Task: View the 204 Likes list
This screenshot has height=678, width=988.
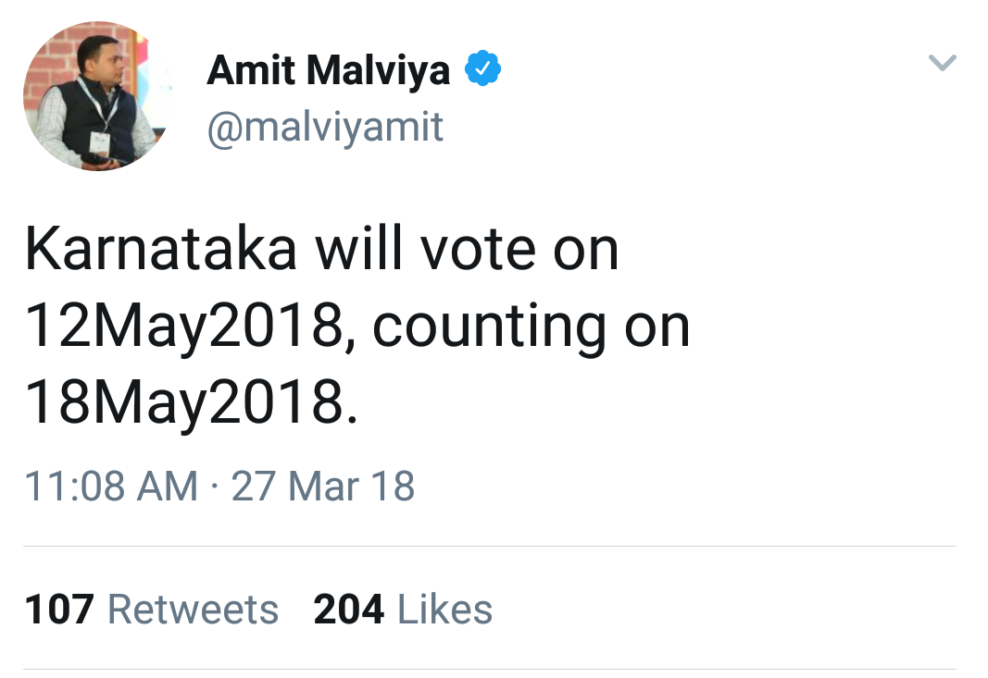Action: coord(403,610)
